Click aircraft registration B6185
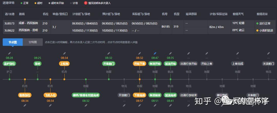The image size is (277, 113). click(166, 27)
